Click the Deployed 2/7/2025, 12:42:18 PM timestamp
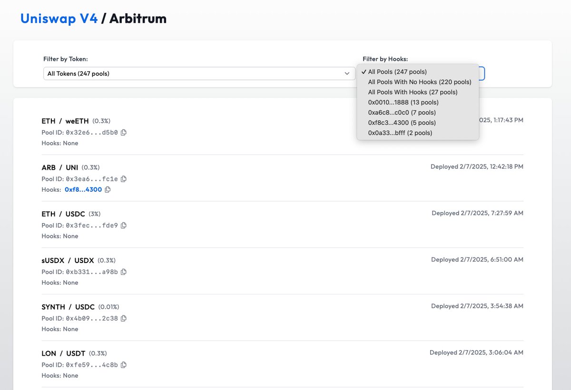Image resolution: width=571 pixels, height=390 pixels. pos(477,167)
